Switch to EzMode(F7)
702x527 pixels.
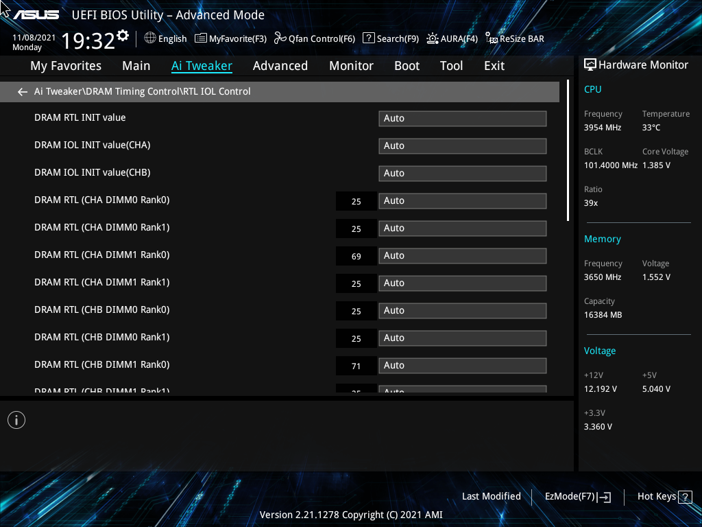tap(578, 497)
